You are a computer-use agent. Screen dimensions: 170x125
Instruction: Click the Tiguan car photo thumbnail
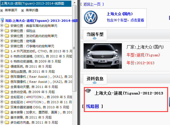coord(103,56)
